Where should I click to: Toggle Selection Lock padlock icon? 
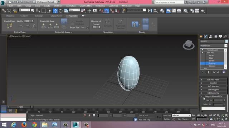click(89, 115)
